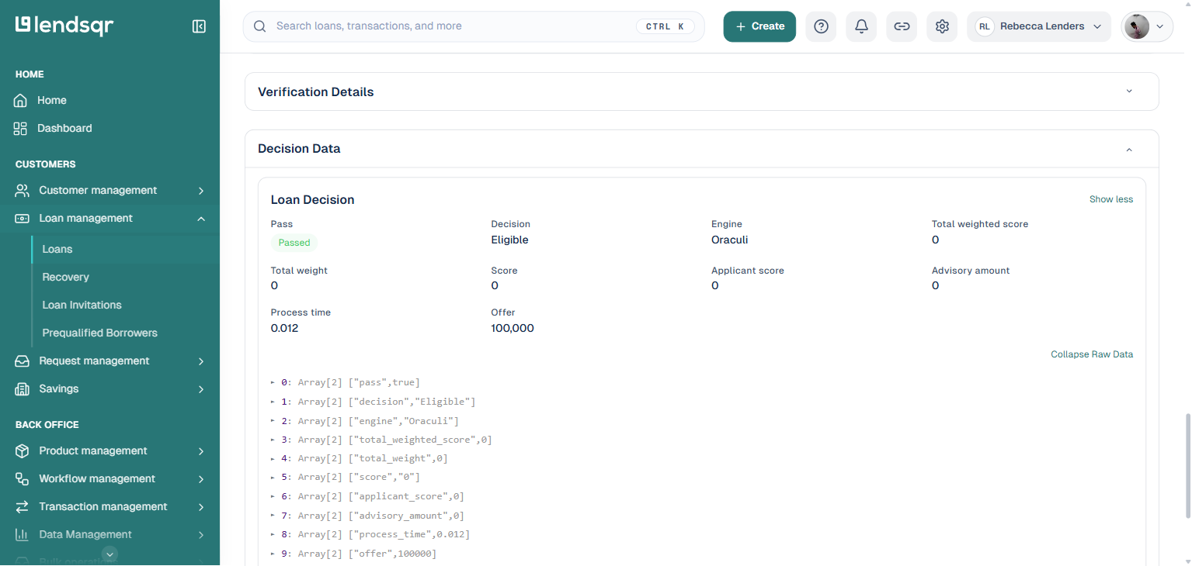Click Collapse Raw Data link
This screenshot has height=566, width=1192.
[1092, 354]
